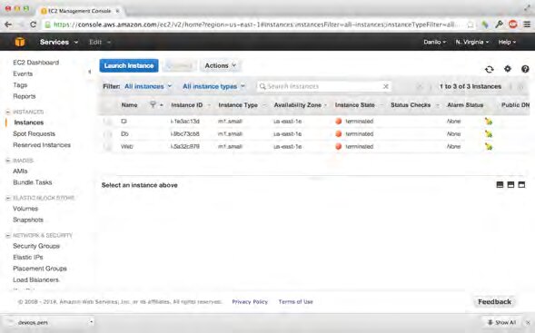Reload the page in browser

point(33,24)
